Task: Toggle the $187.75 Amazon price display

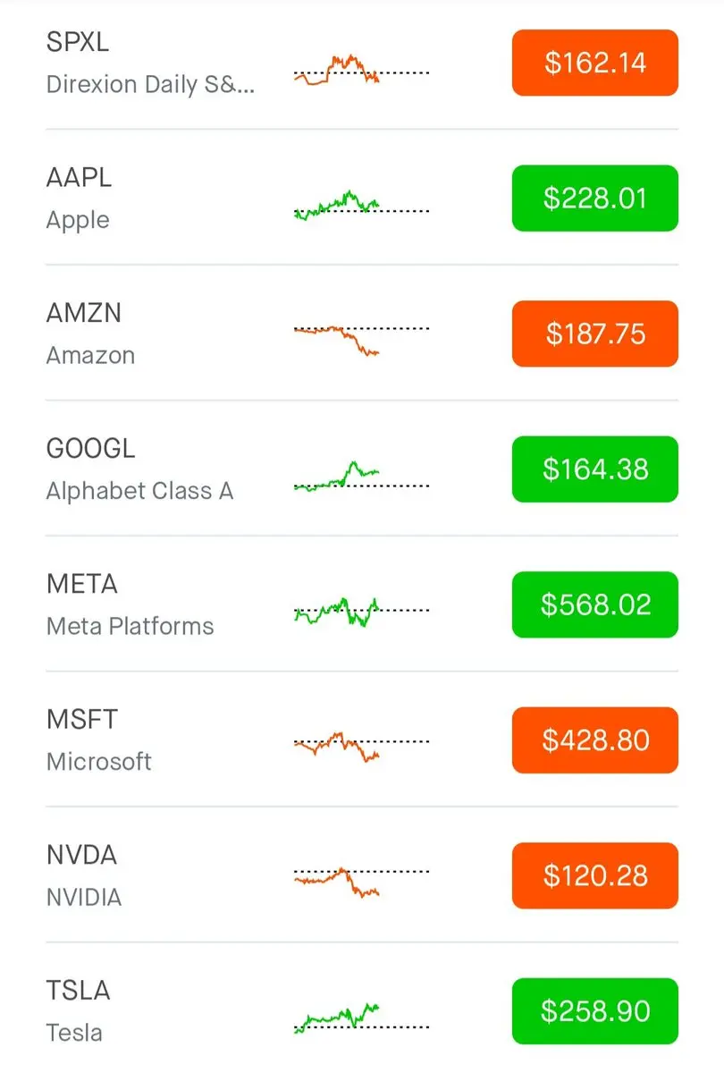Action: tap(595, 334)
